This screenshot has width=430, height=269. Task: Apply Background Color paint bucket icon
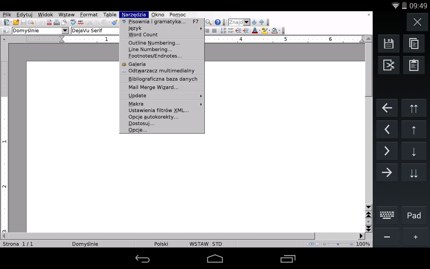(274, 31)
